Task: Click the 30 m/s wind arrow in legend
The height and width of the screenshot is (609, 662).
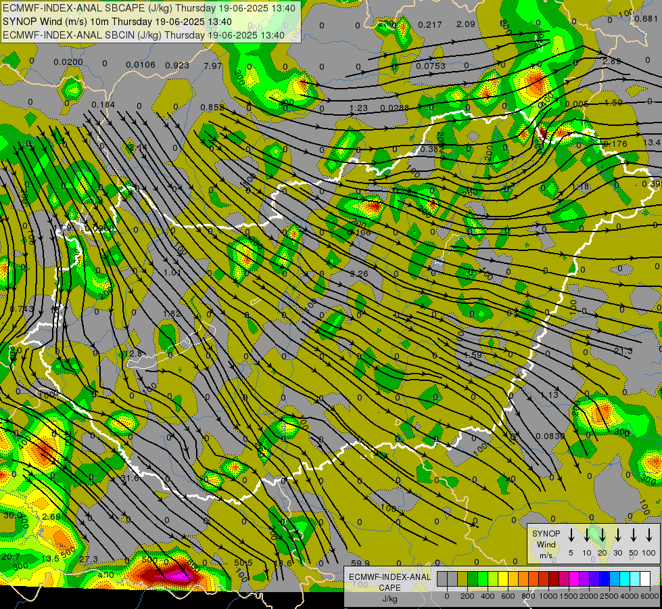Action: 618,535
